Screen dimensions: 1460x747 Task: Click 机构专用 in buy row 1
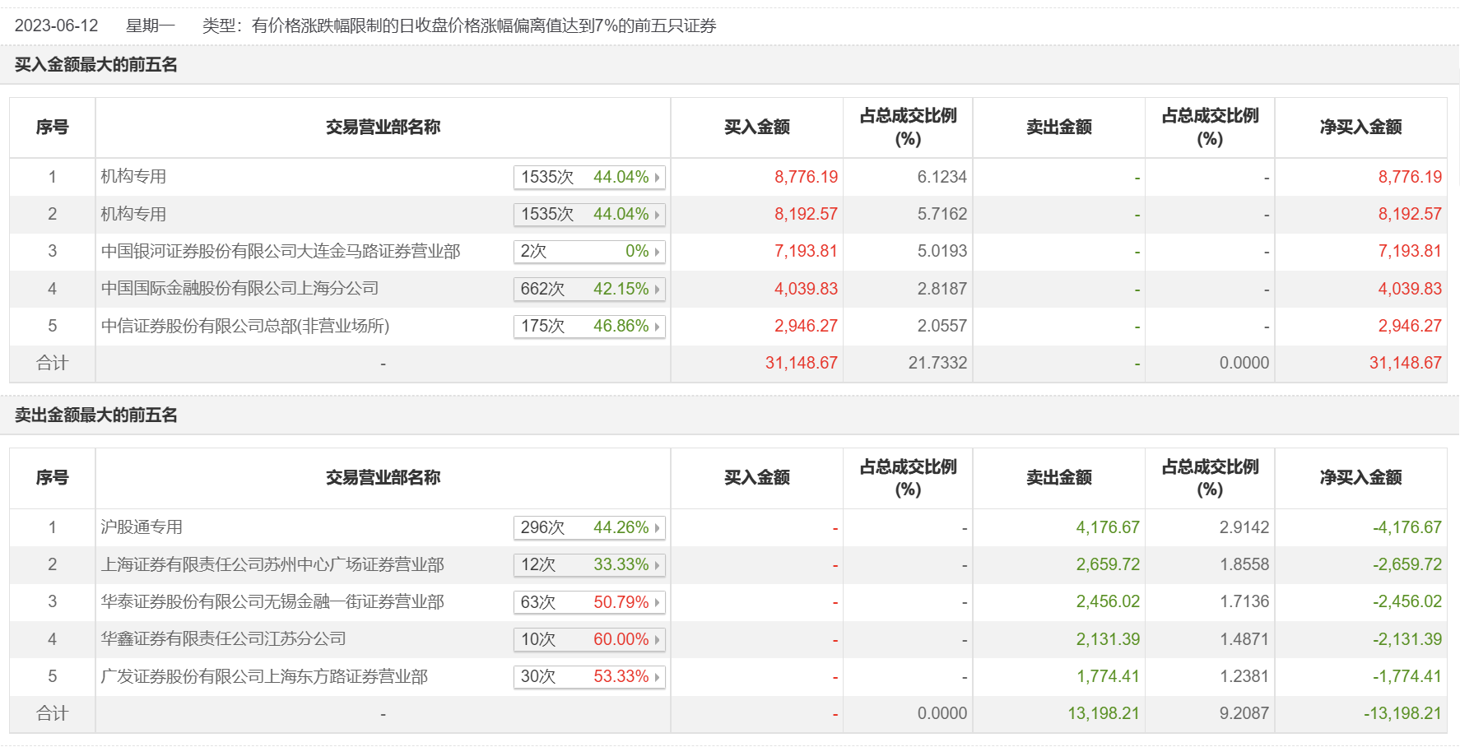pyautogui.click(x=133, y=176)
